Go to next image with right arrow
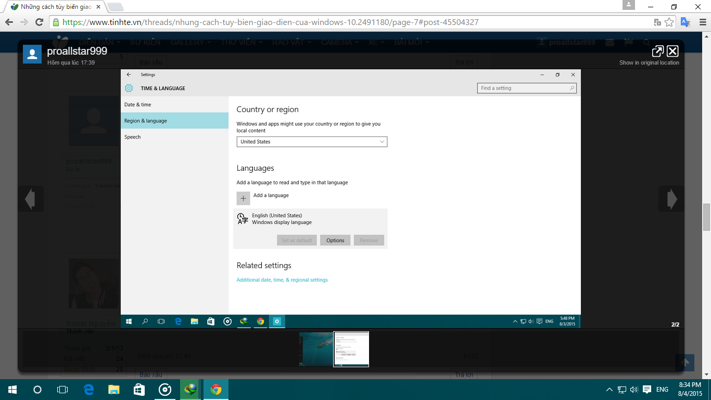The height and width of the screenshot is (400, 711). click(x=672, y=199)
